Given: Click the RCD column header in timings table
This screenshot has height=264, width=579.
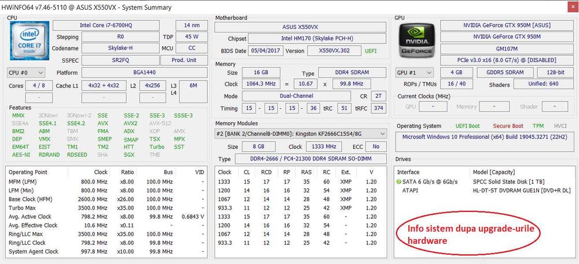Looking at the screenshot, I should point(266,173).
